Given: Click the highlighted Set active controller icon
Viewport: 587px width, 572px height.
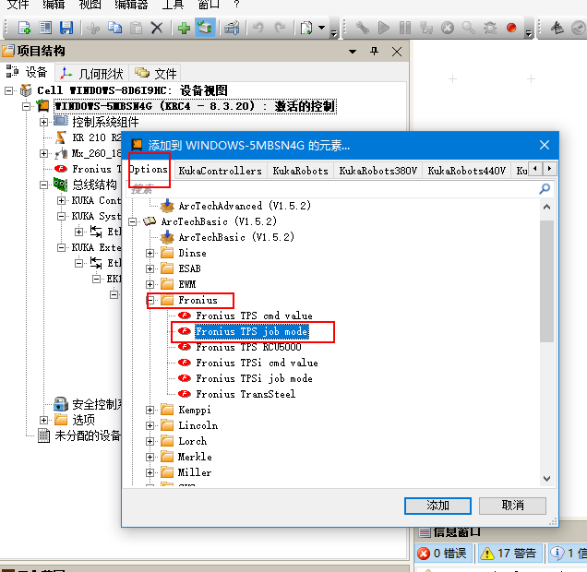Looking at the screenshot, I should [x=205, y=28].
